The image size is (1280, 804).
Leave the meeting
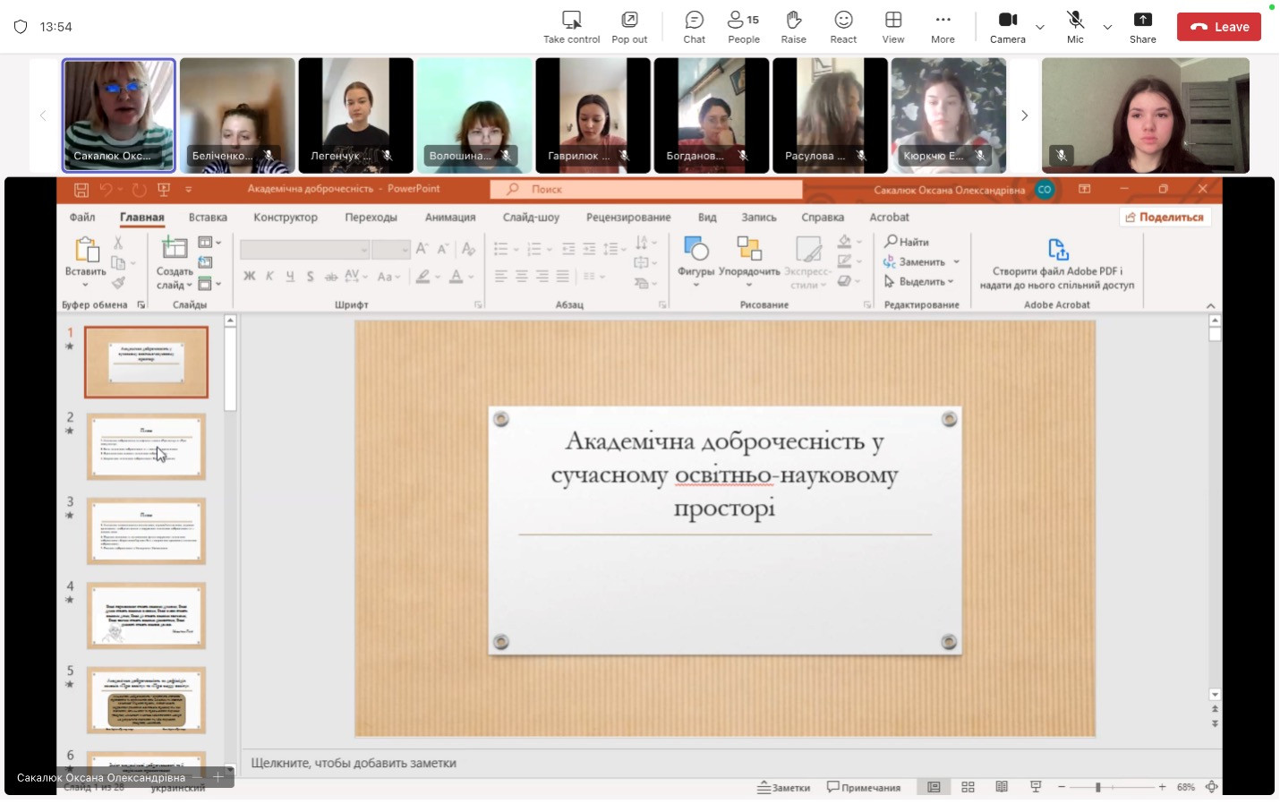pyautogui.click(x=1218, y=27)
